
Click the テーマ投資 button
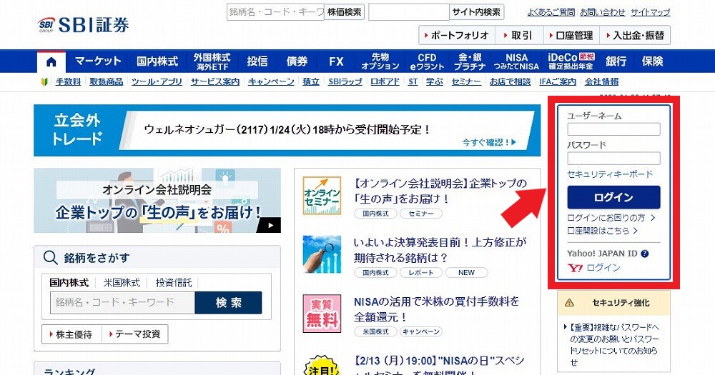tap(135, 334)
